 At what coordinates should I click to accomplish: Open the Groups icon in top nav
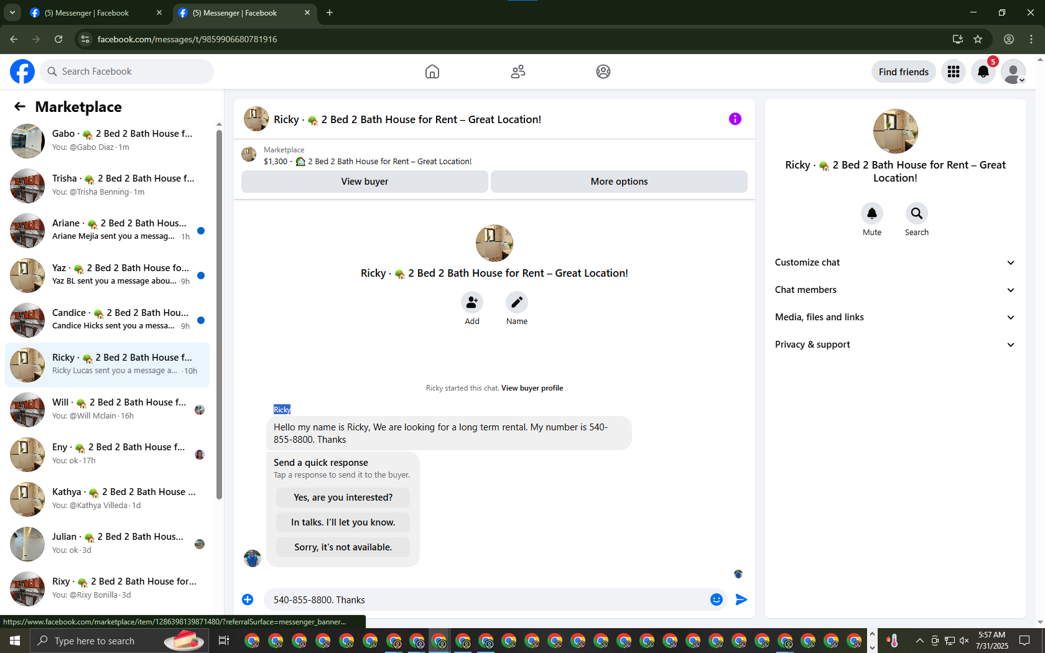(x=603, y=72)
